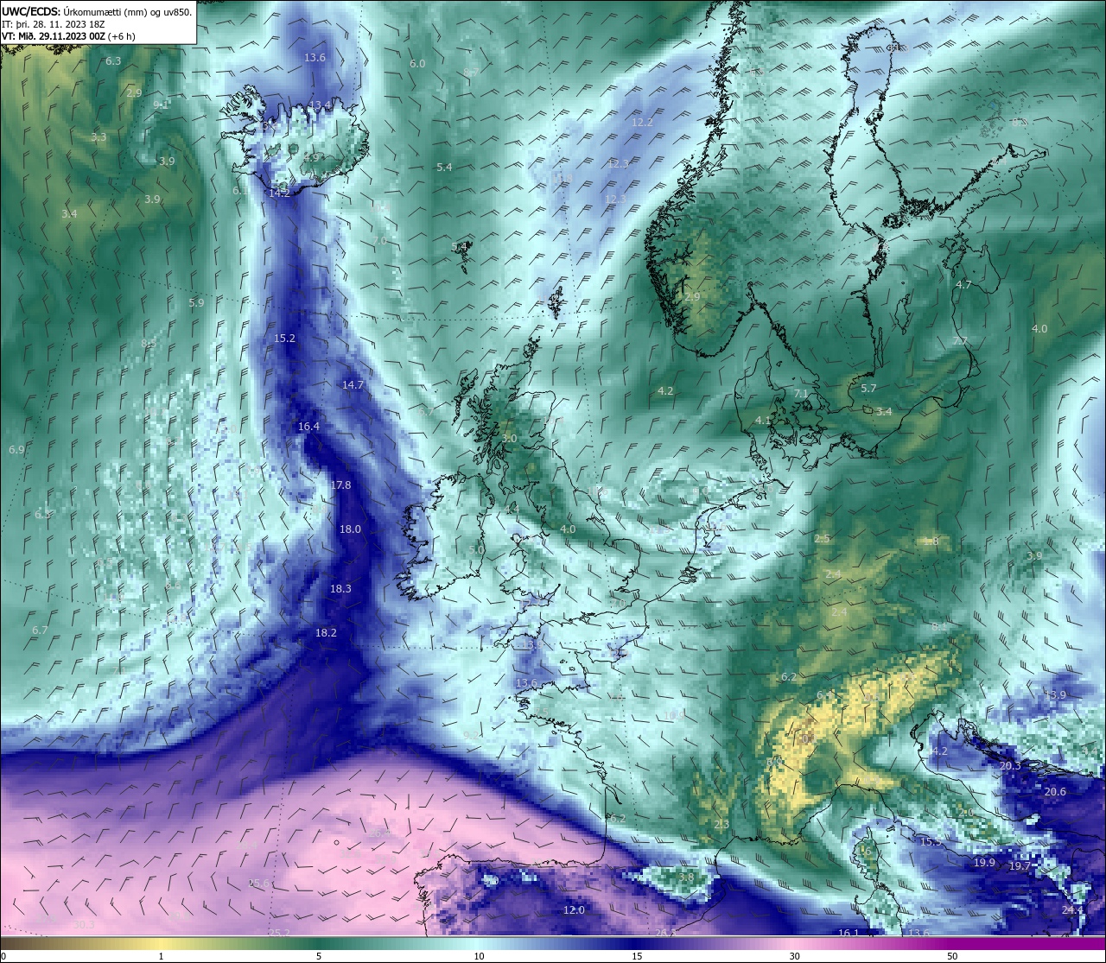Click the 20.3 value near the Adriatic
Image resolution: width=1106 pixels, height=963 pixels.
tap(1010, 766)
